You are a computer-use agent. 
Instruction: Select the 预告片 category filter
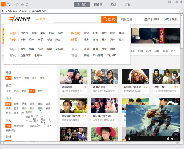pyautogui.click(x=17, y=78)
